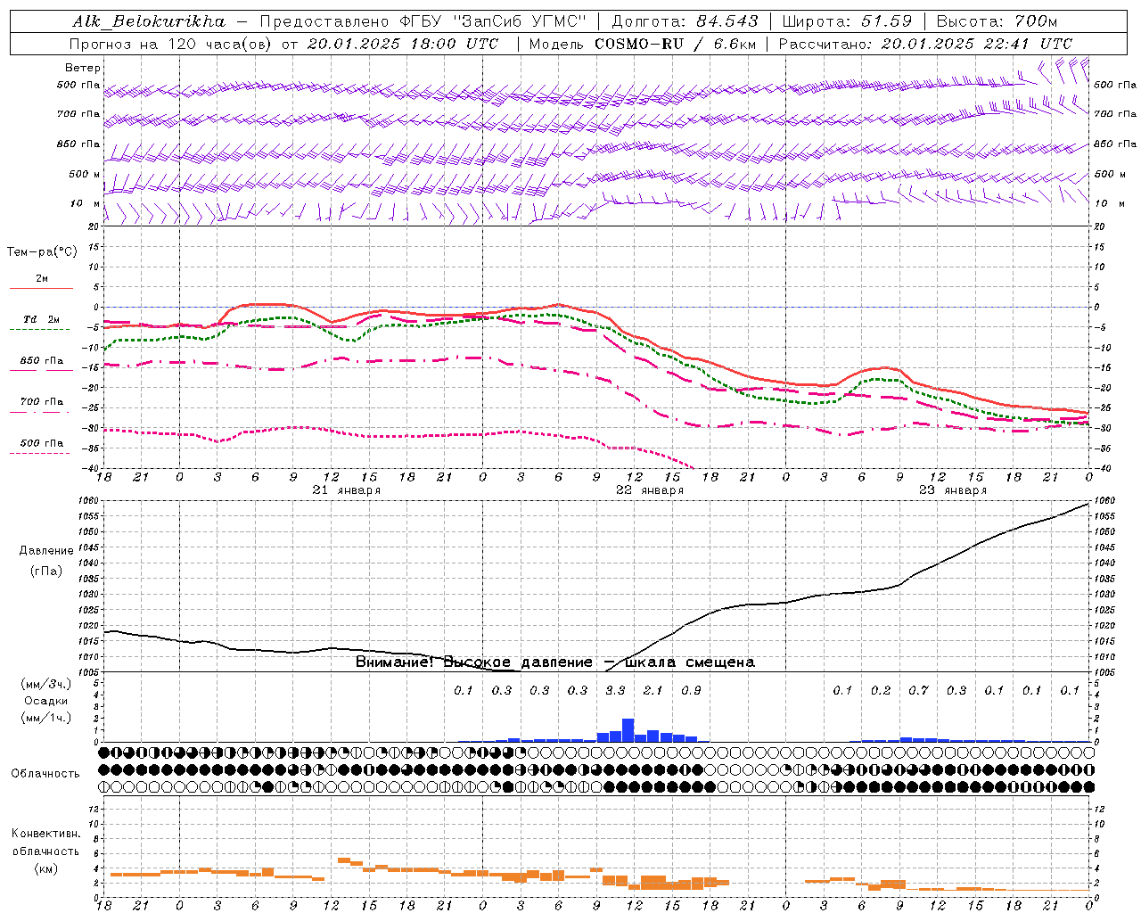This screenshot has width=1141, height=913.
Task: Click the Td 2м dew point legend entry
Action: coord(42,319)
